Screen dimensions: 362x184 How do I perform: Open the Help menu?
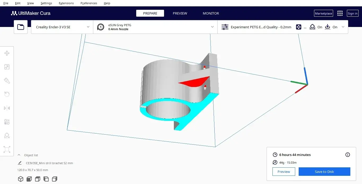(107, 3)
